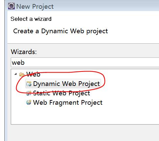Screen dimensions: 159x141
Task: Choose Web Fragment Project wizard label
Action: [x=68, y=102]
